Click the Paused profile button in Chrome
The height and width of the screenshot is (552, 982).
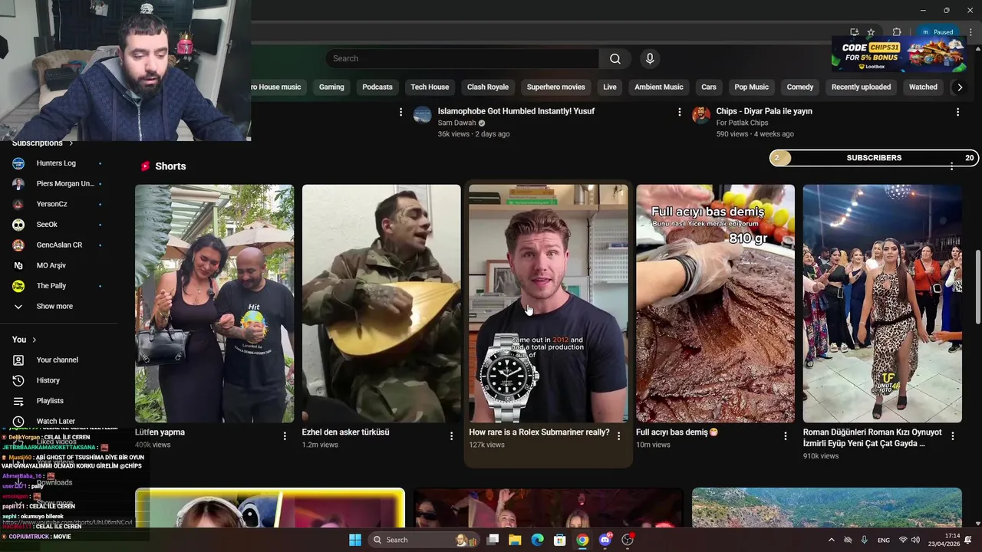(938, 32)
